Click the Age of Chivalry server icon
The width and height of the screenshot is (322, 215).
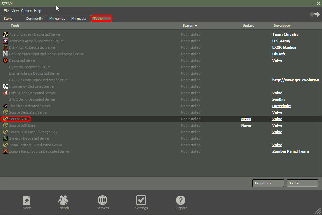6,34
